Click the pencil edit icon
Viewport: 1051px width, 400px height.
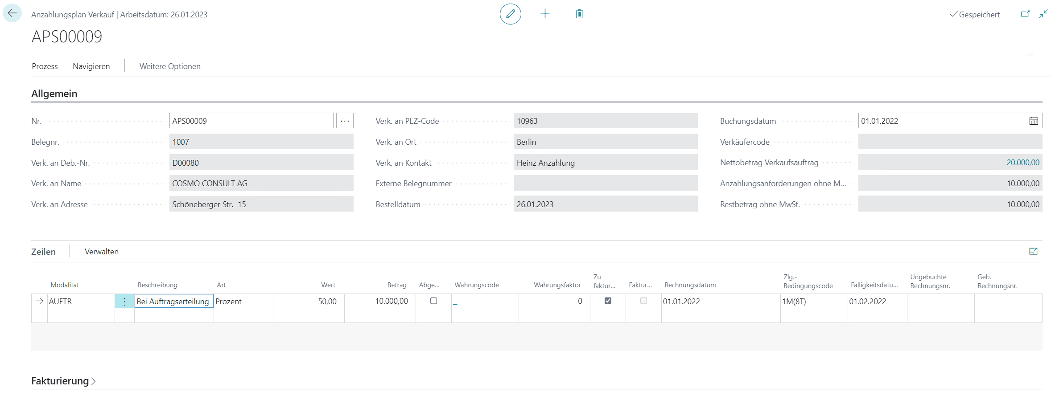[510, 14]
